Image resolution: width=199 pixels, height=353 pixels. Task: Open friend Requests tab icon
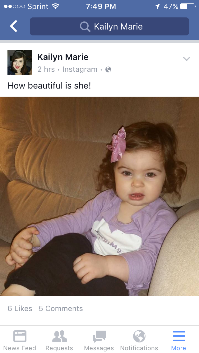[59, 336]
